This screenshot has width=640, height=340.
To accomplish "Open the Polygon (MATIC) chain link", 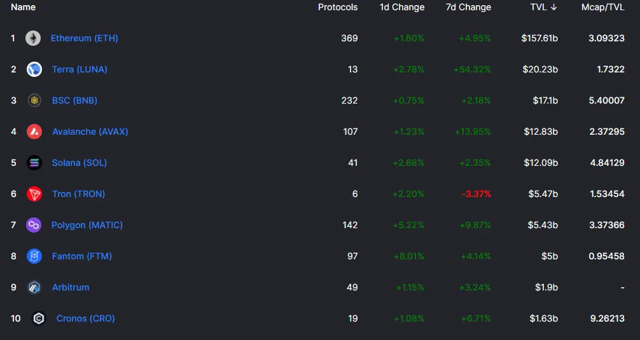I will 87,225.
